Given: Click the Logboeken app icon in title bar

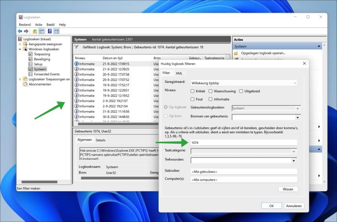Looking at the screenshot, I should coord(21,17).
